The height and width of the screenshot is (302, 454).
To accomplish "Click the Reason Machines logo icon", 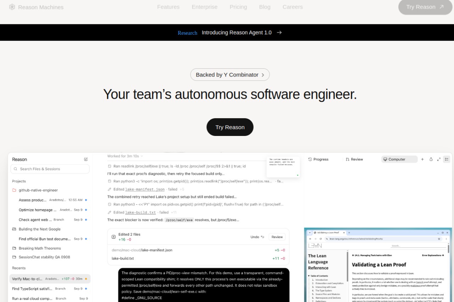I will click(x=12, y=7).
